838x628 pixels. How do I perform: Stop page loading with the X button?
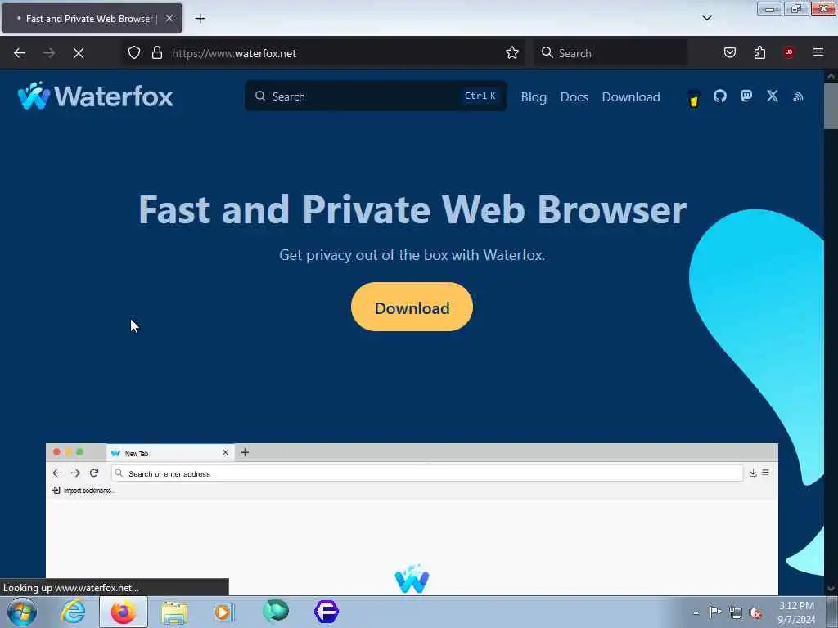[79, 53]
